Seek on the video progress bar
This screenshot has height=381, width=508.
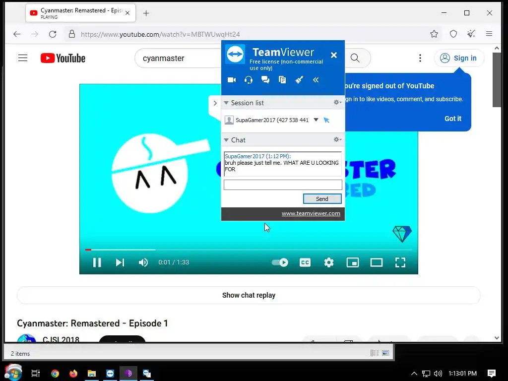[249, 250]
